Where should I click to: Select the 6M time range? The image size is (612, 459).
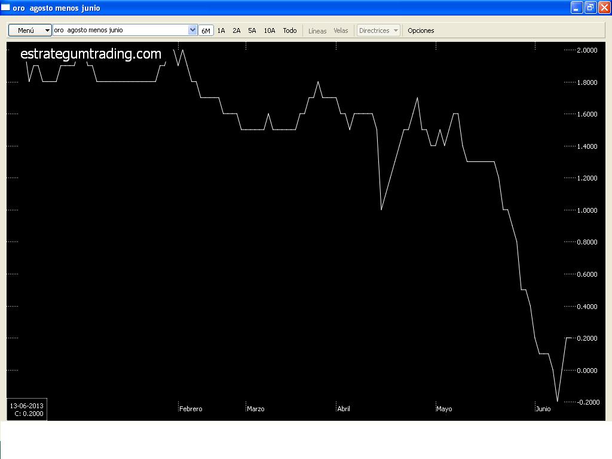pyautogui.click(x=206, y=30)
